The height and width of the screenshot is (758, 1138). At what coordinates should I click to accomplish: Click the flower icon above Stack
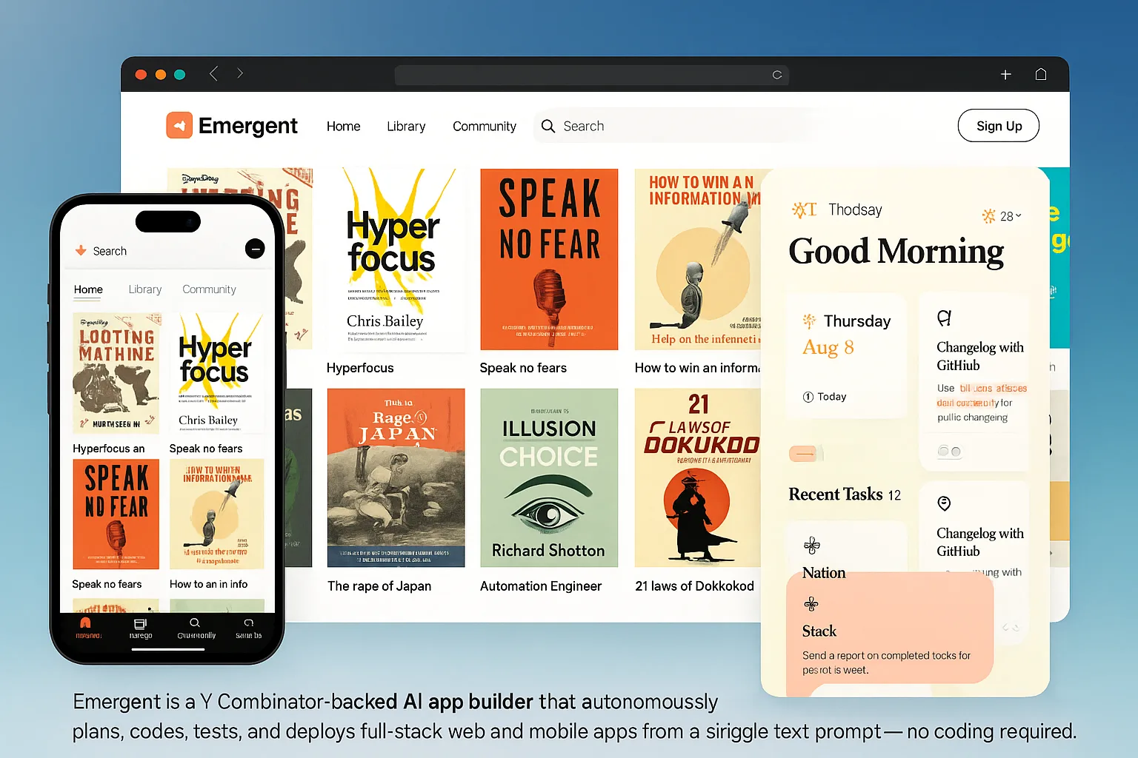(x=811, y=604)
